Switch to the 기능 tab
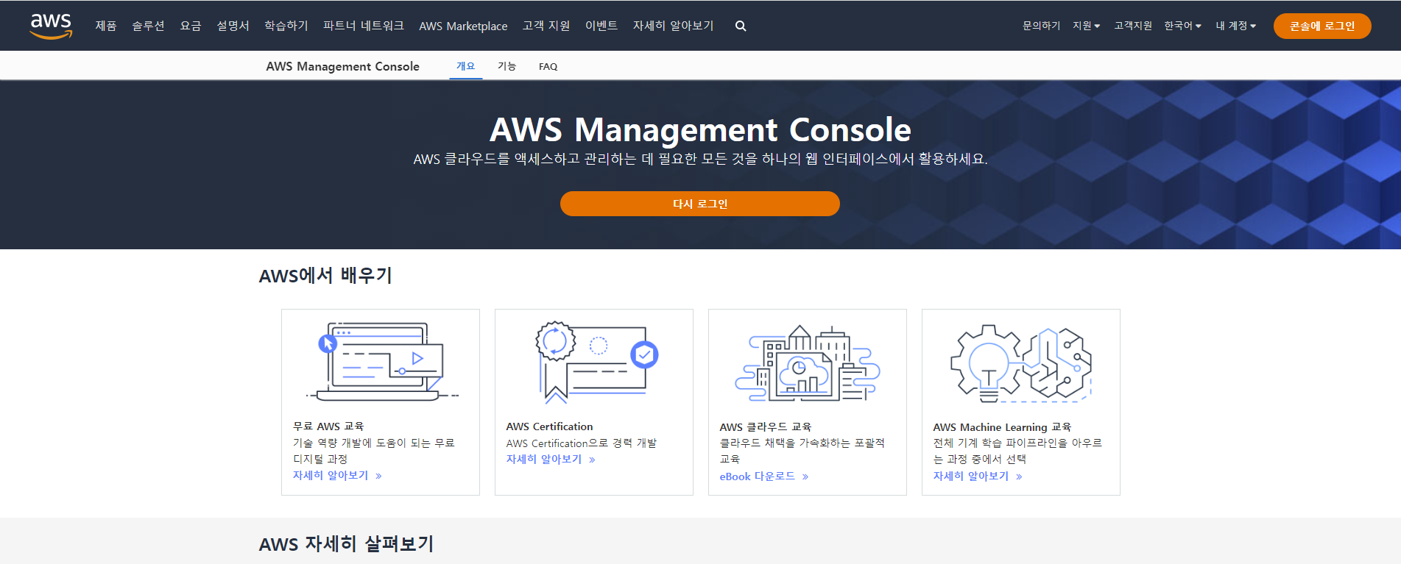The width and height of the screenshot is (1401, 564). pyautogui.click(x=507, y=66)
